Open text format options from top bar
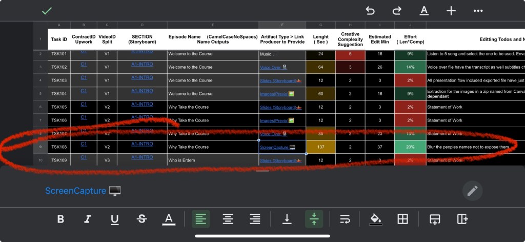The image size is (525, 242). tap(424, 11)
